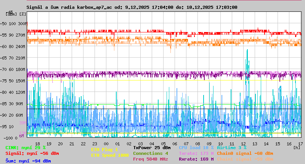Click the 12 hour label on time axis
The height and width of the screenshot is (164, 305).
tap(244, 144)
